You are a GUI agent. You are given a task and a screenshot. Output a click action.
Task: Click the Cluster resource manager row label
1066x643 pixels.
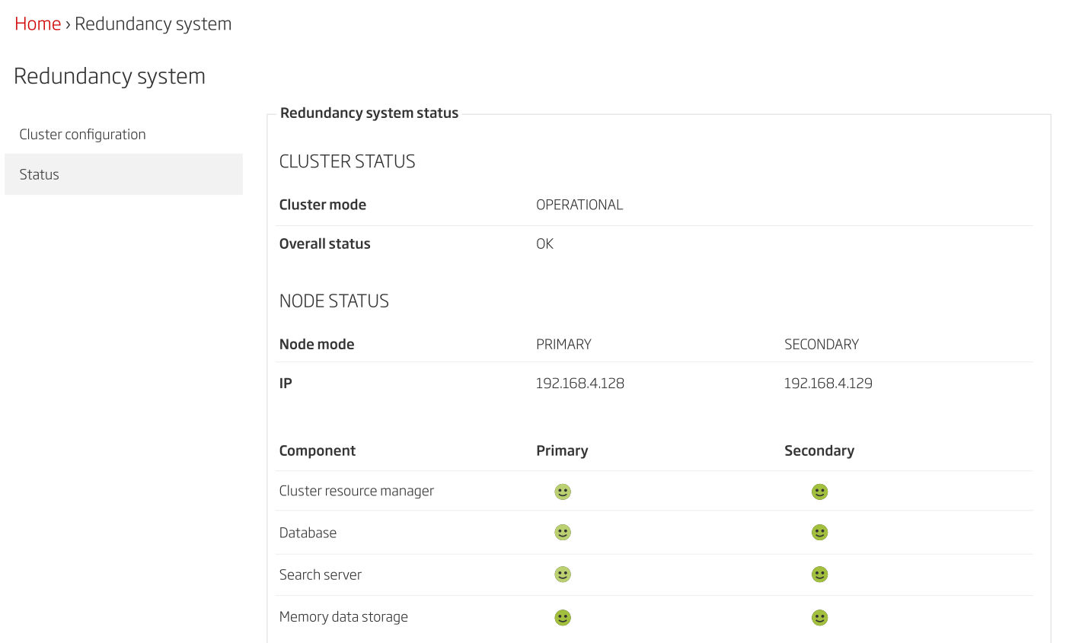(x=356, y=491)
